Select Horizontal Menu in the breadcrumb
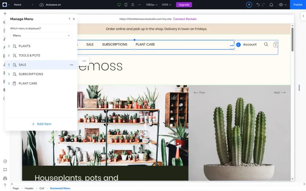Image resolution: width=306 pixels, height=191 pixels. [x=60, y=188]
